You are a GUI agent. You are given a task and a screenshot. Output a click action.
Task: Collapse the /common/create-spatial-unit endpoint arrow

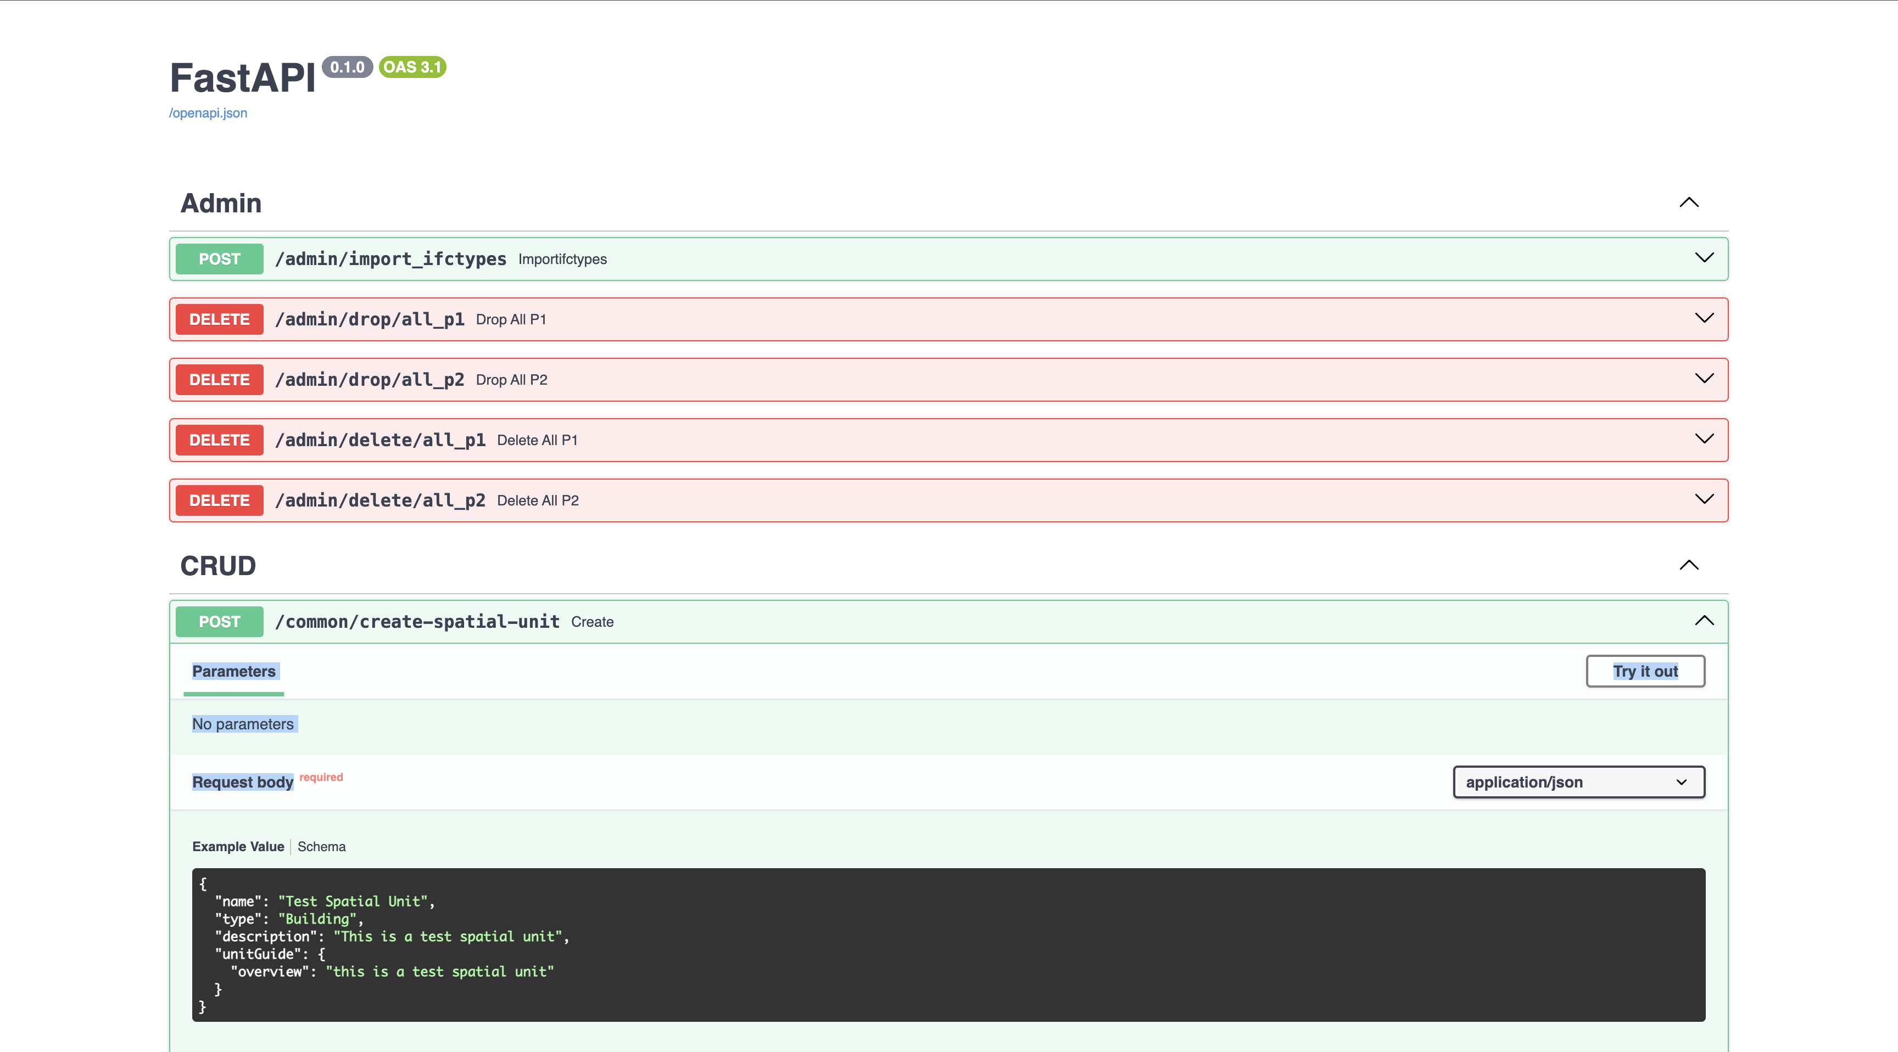(1704, 621)
